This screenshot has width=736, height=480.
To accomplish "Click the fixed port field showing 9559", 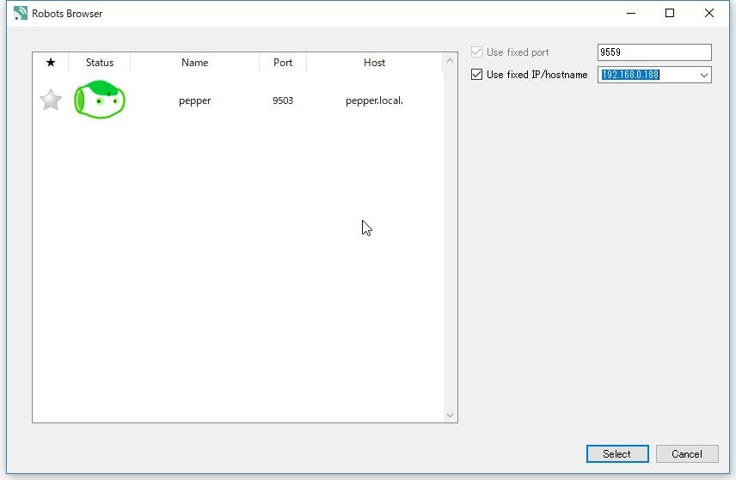I will (654, 52).
